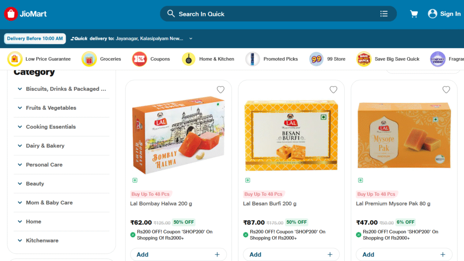Click the JioMart logo icon
The width and height of the screenshot is (464, 261).
click(11, 14)
